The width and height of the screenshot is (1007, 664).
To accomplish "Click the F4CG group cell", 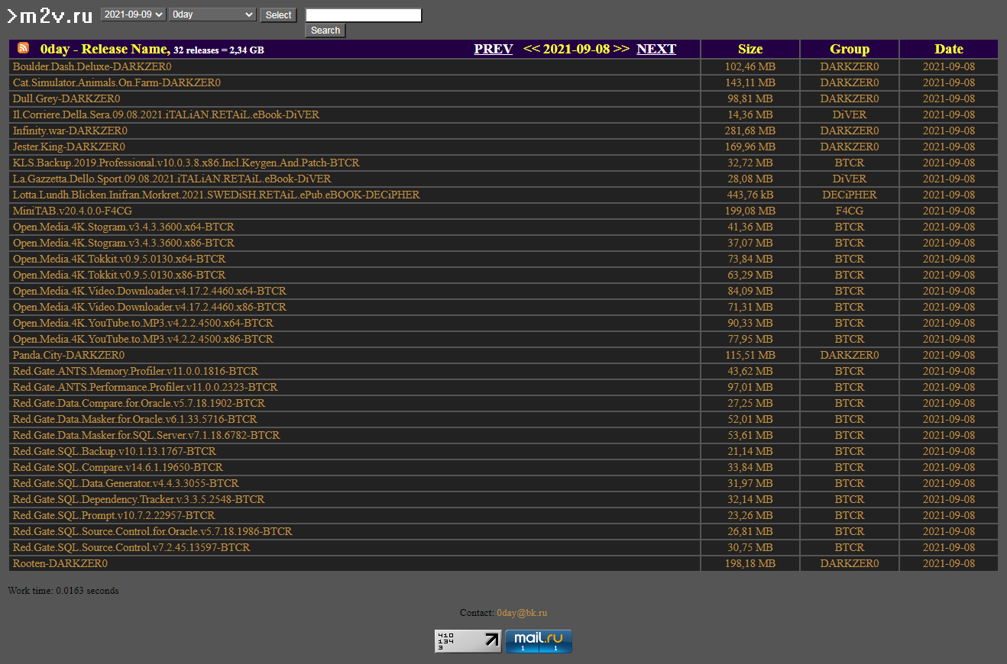I will (850, 211).
